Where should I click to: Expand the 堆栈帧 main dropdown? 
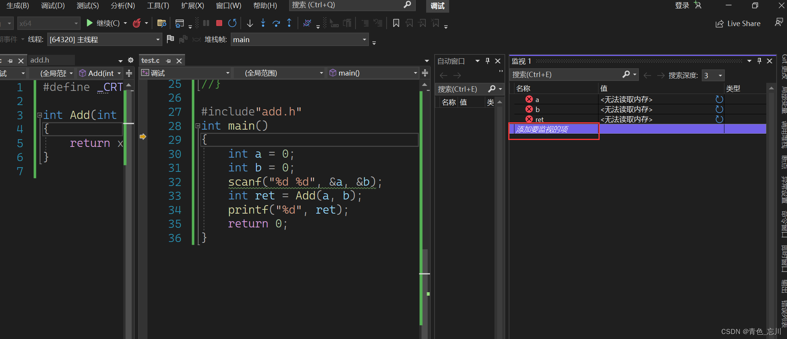pos(364,39)
